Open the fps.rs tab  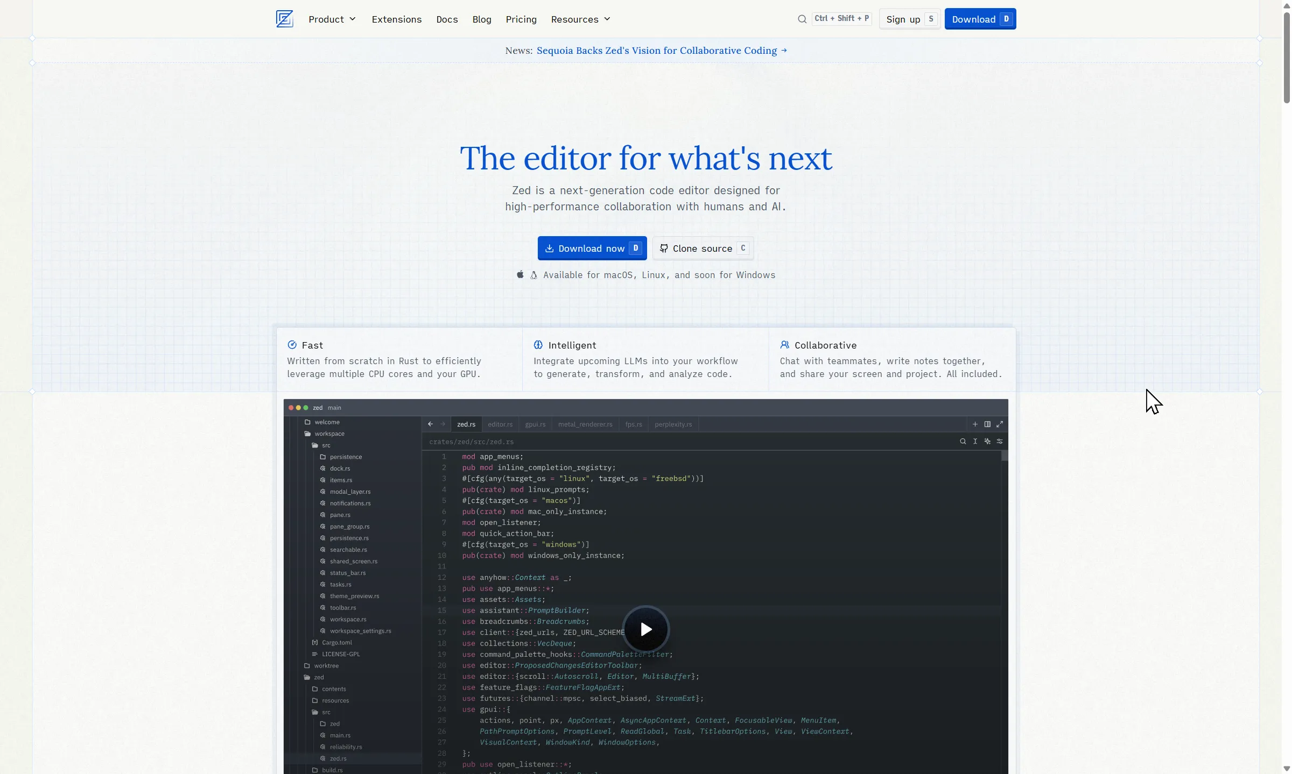(x=634, y=424)
